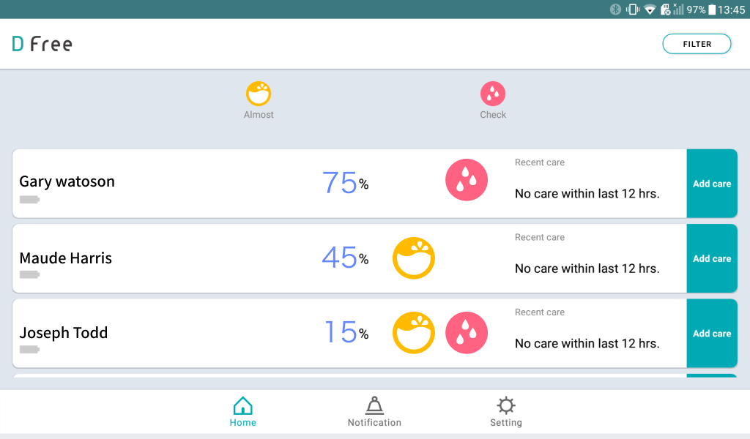
Task: Click Joseph Todd's battery indicator icon
Action: click(29, 350)
